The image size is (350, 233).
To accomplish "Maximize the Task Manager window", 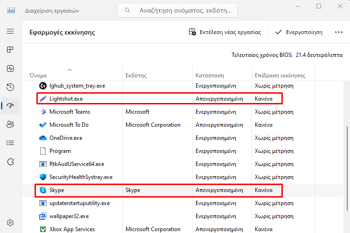I will coord(319,6).
